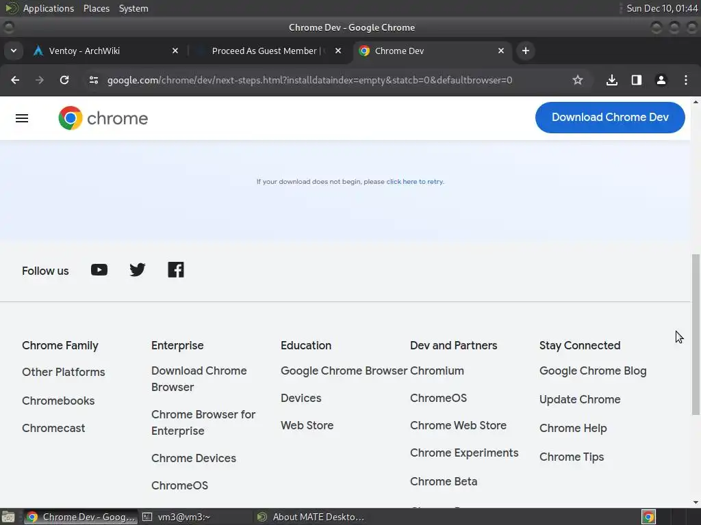Open a new tab with plus button
This screenshot has width=701, height=525.
tap(526, 51)
